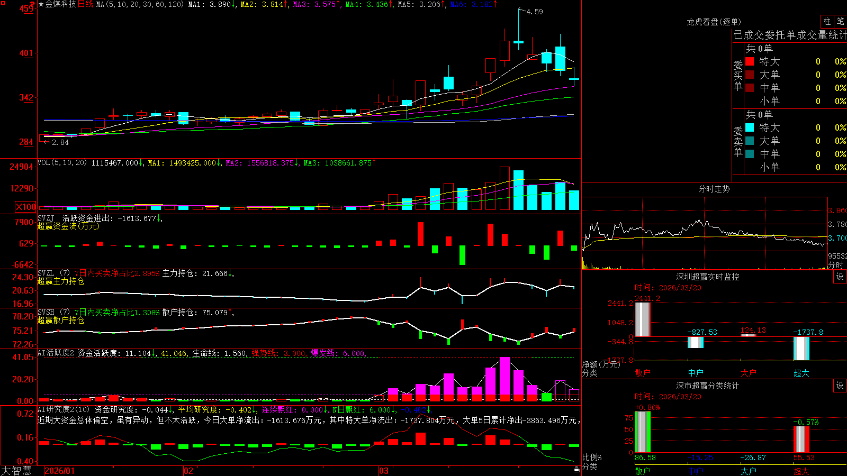Click the 小单 row under 委卖单
The image size is (847, 476).
tap(796, 167)
